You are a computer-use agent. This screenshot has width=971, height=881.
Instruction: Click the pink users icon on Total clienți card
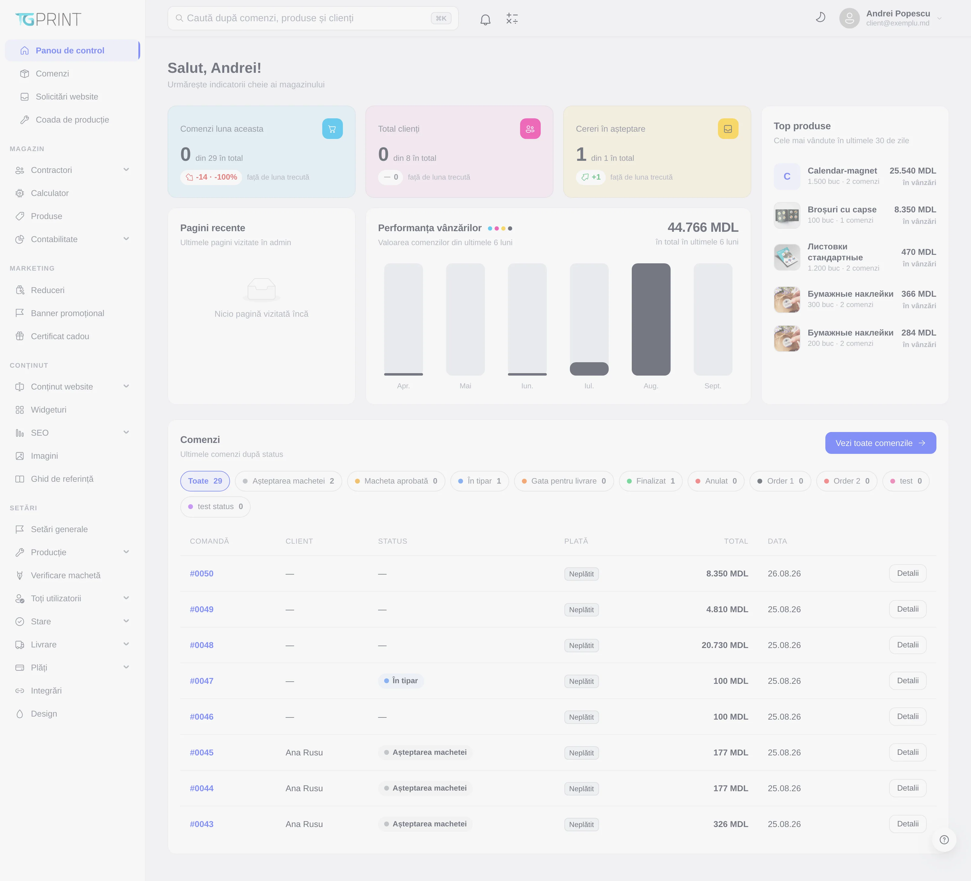click(530, 129)
